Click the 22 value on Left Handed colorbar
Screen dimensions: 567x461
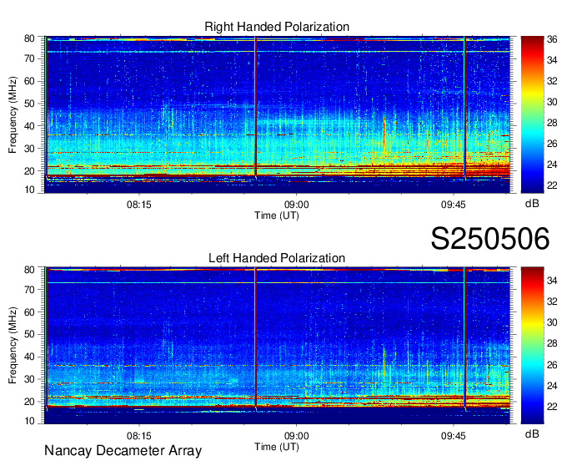point(552,407)
